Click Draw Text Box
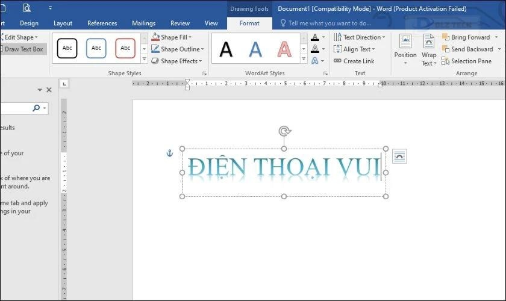506x301 pixels. tap(22, 49)
